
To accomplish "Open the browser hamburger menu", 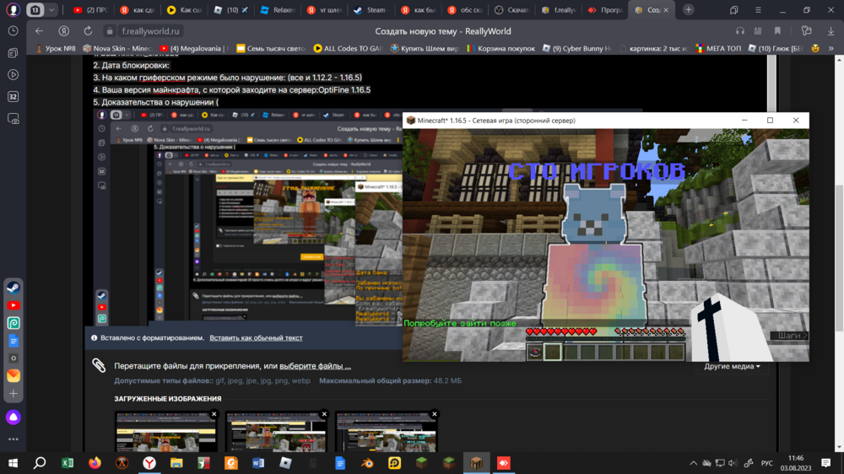I will [x=758, y=9].
